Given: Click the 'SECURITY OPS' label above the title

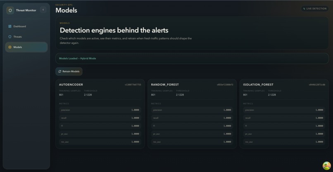Looking at the screenshot, I should click(x=64, y=5).
